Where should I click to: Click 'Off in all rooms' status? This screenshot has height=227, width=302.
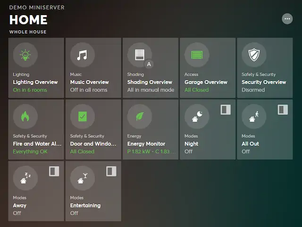pyautogui.click(x=89, y=90)
